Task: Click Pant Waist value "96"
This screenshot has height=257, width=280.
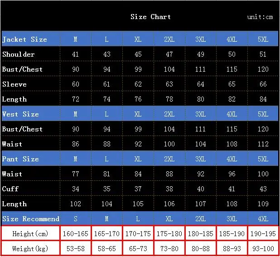Action: coord(232,174)
